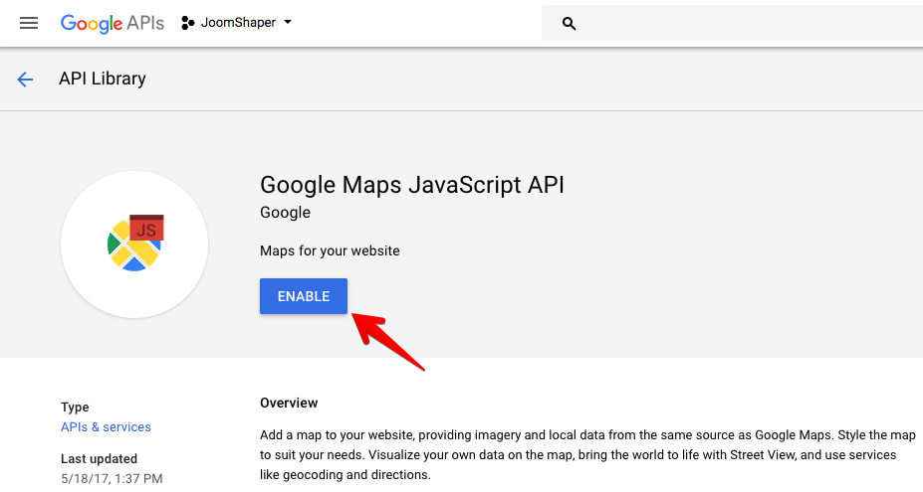Click the Google Maps JS API logo
The height and width of the screenshot is (492, 923).
(x=134, y=245)
